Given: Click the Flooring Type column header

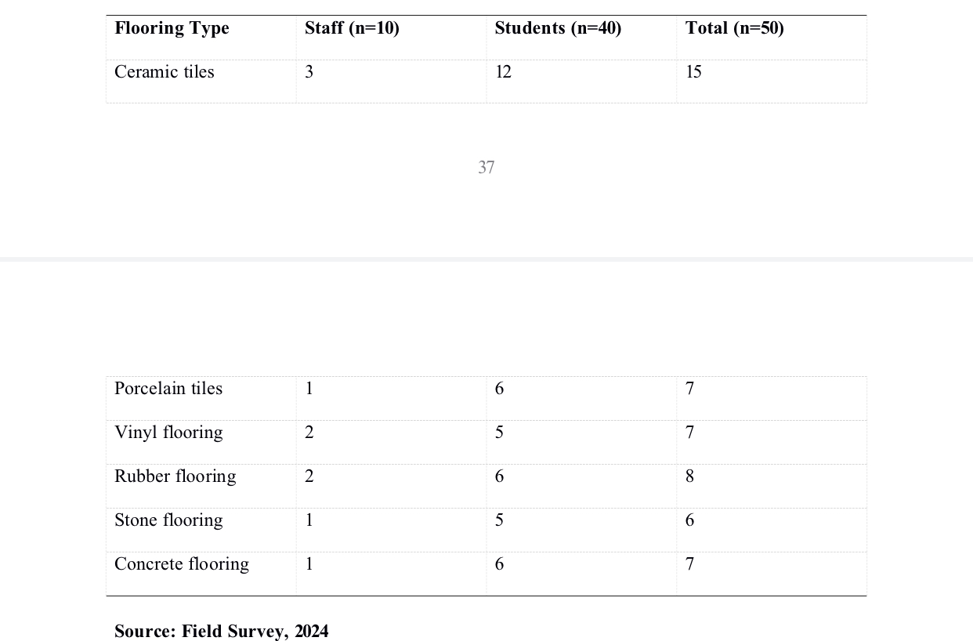Looking at the screenshot, I should [172, 29].
